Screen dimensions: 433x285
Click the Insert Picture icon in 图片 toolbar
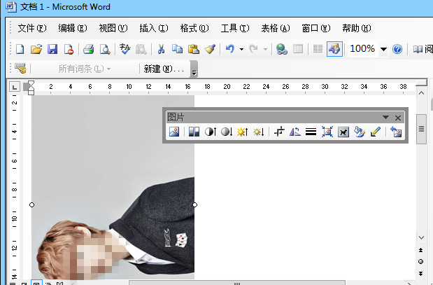pos(174,132)
